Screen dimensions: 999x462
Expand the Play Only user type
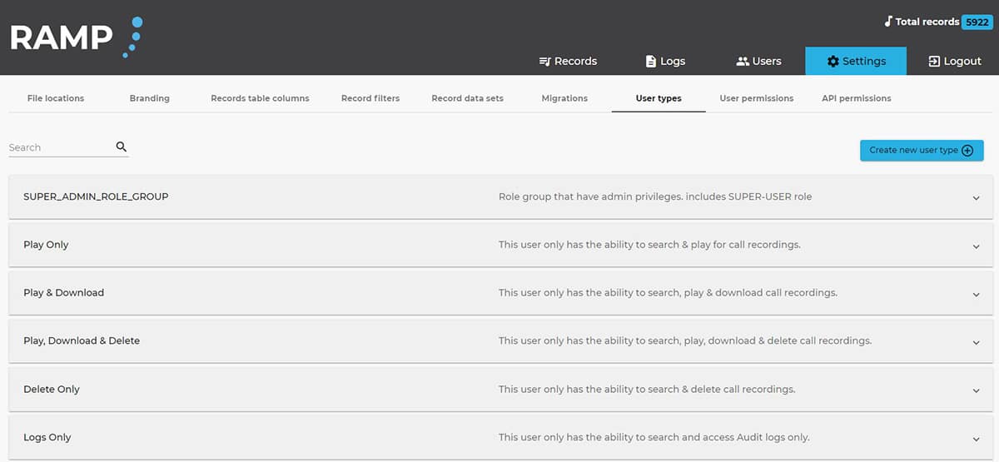pos(976,246)
